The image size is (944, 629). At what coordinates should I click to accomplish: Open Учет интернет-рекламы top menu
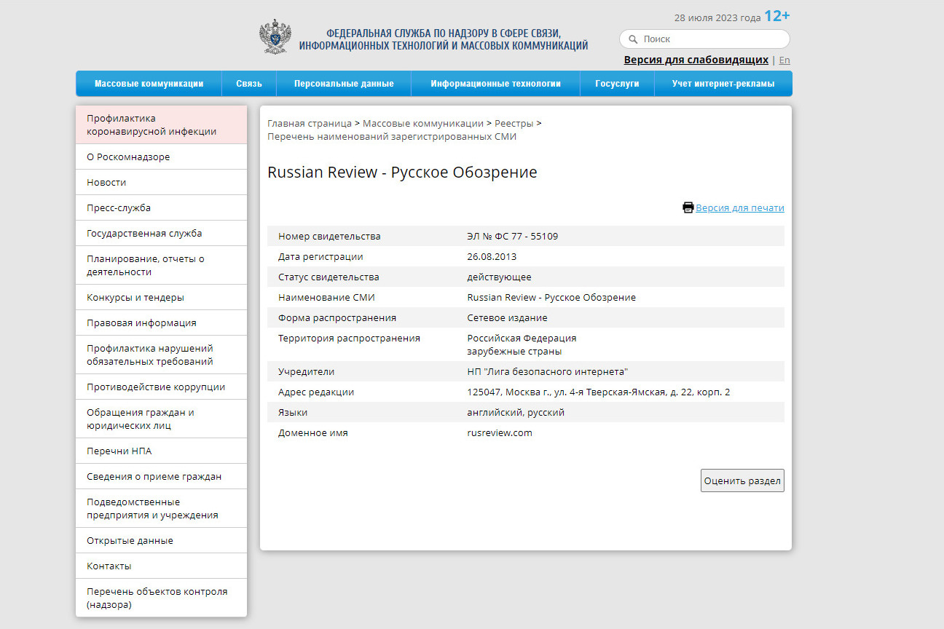pos(723,84)
